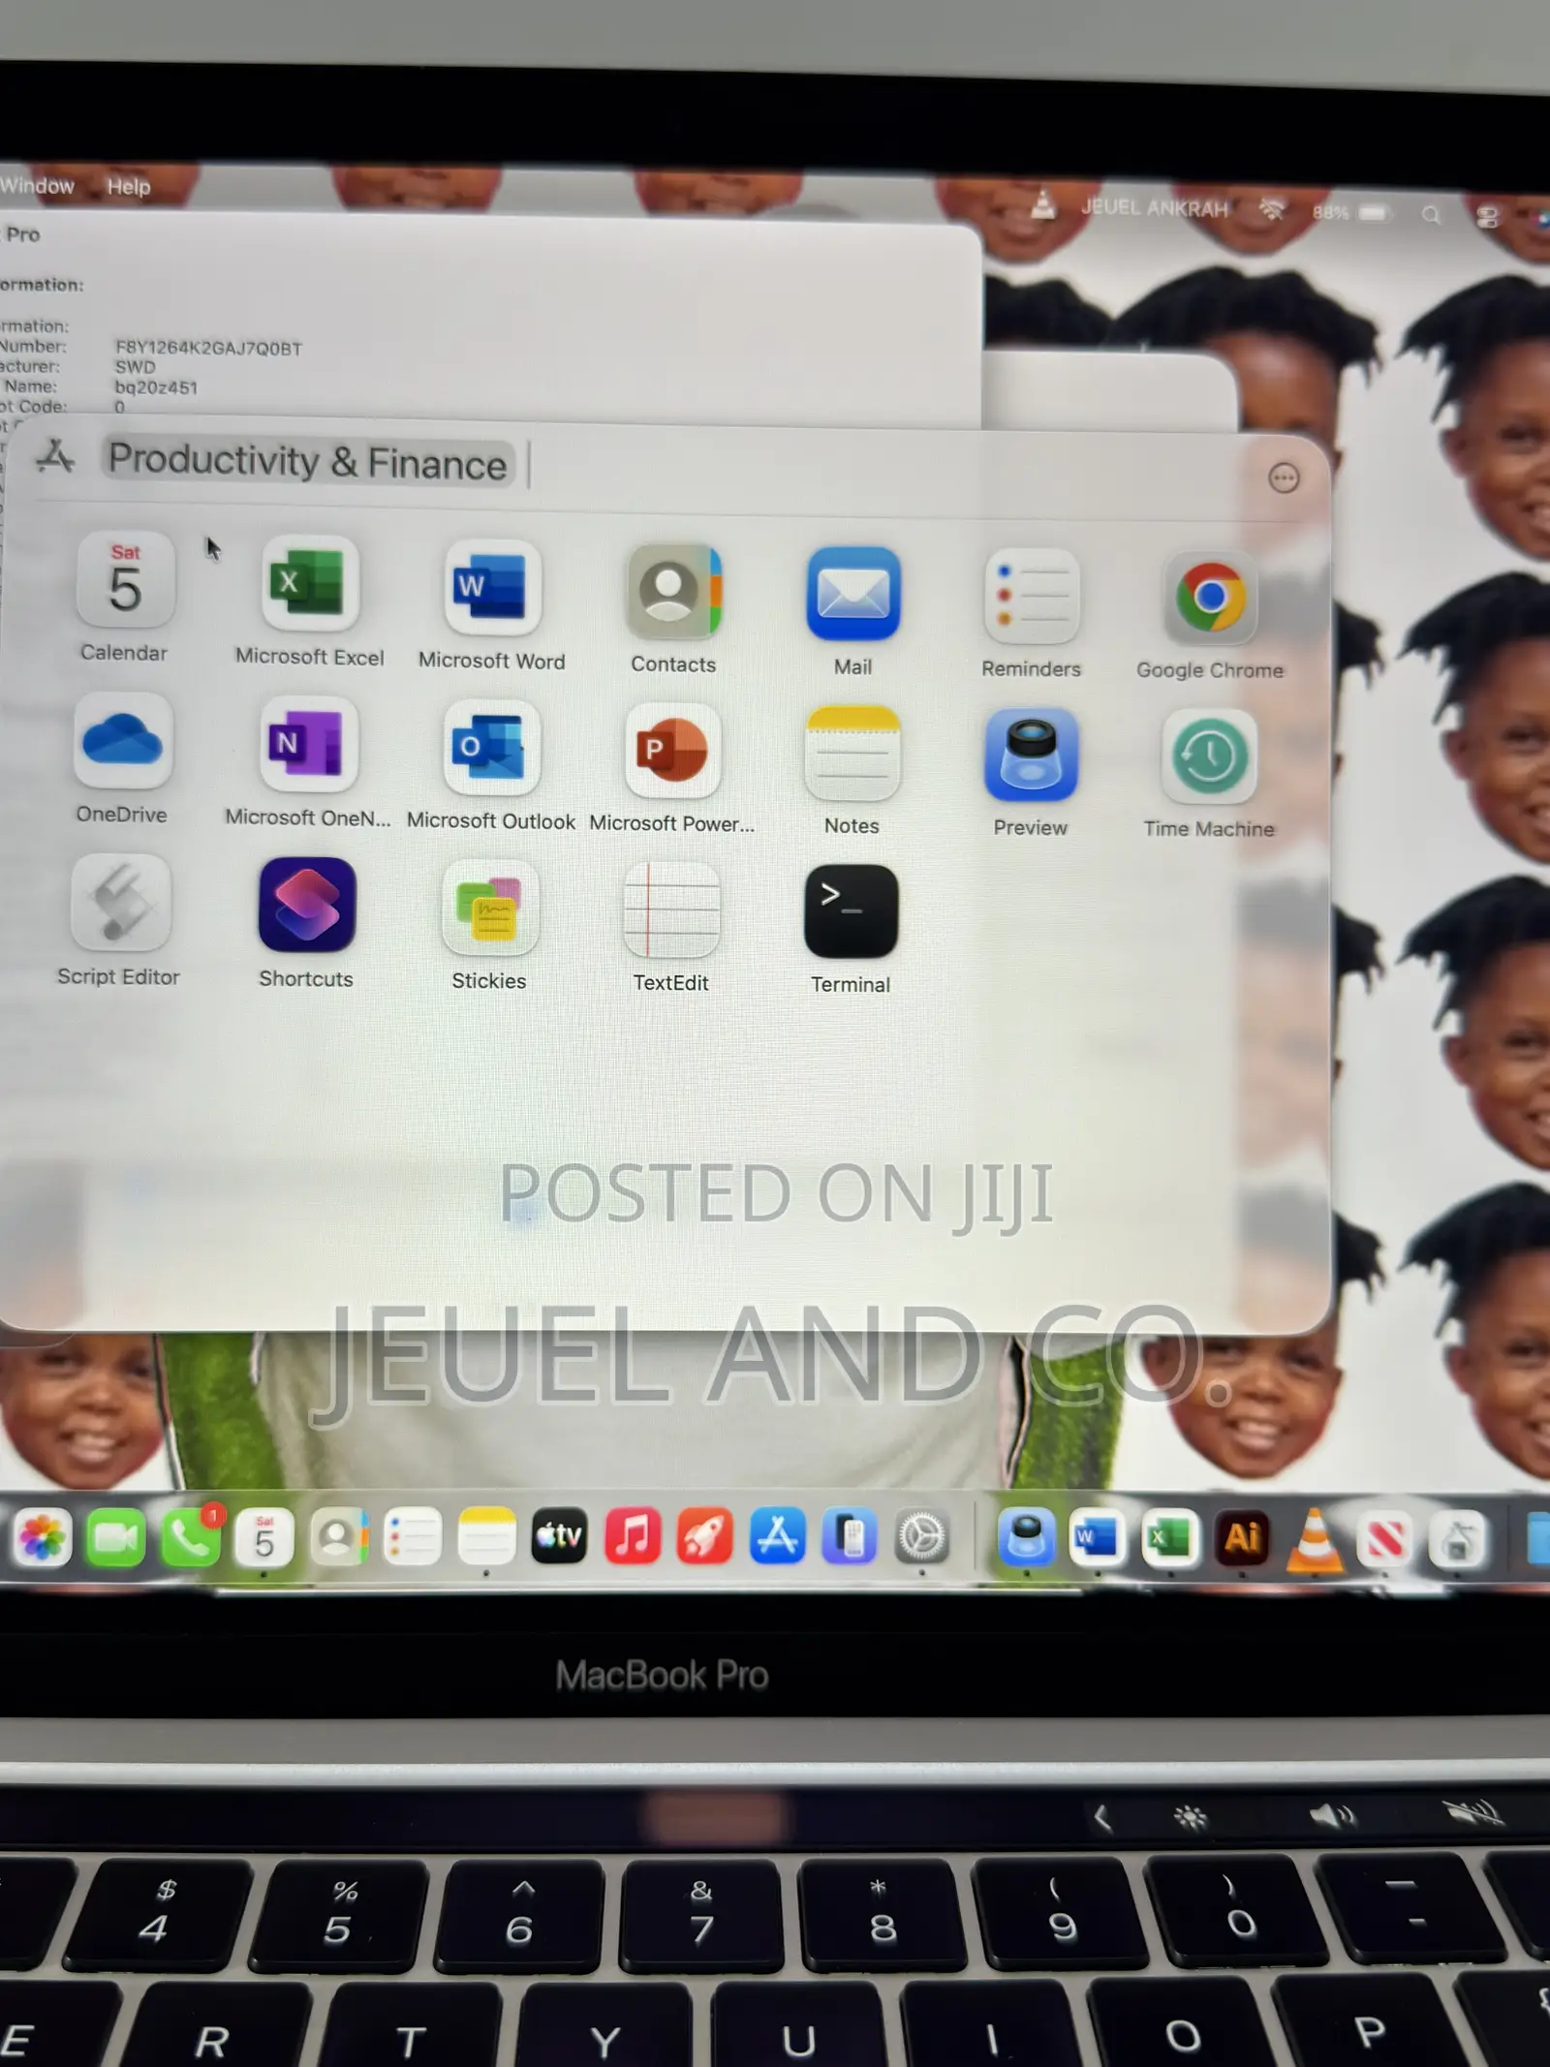1550x2067 pixels.
Task: Click the VLC cone in the menu bar
Action: click(1042, 205)
